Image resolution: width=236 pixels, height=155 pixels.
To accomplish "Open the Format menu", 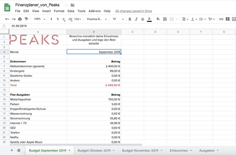I will point(59,11).
